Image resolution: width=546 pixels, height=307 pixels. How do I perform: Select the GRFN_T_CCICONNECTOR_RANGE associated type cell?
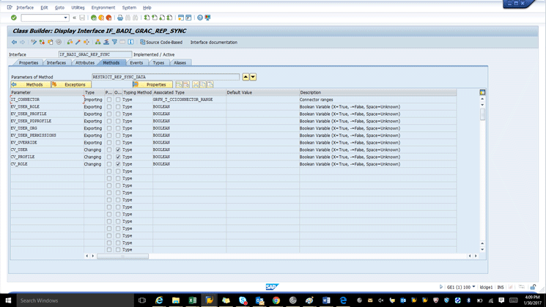189,100
